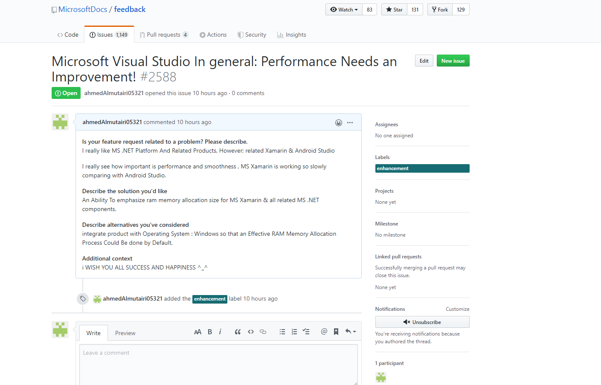Apply italic formatting in comment toolbar

click(x=220, y=331)
